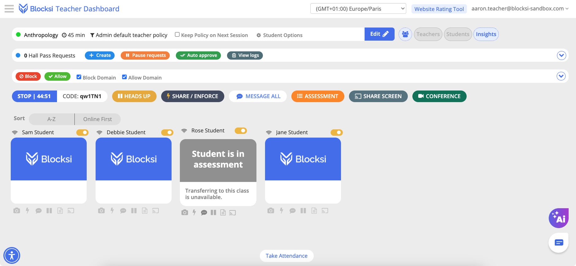The height and width of the screenshot is (266, 576).
Task: Switch to the Insights tab
Action: pyautogui.click(x=486, y=34)
